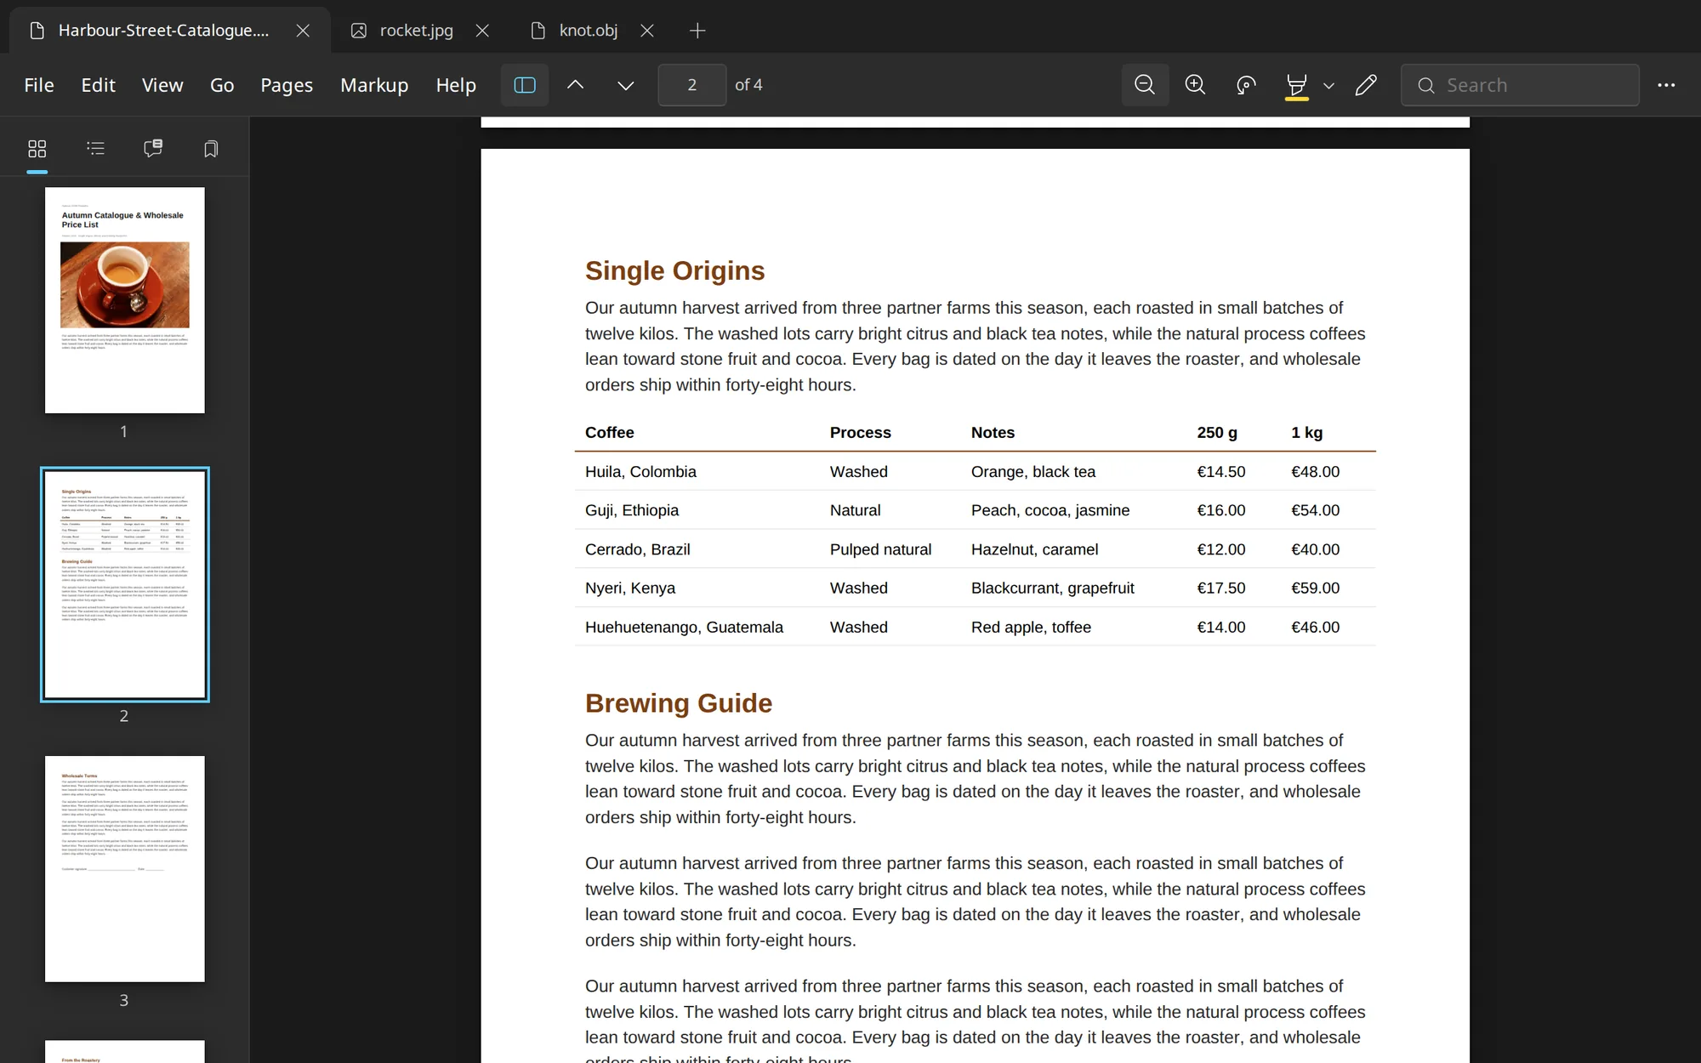The height and width of the screenshot is (1063, 1701).
Task: Click the page number field
Action: click(x=691, y=85)
